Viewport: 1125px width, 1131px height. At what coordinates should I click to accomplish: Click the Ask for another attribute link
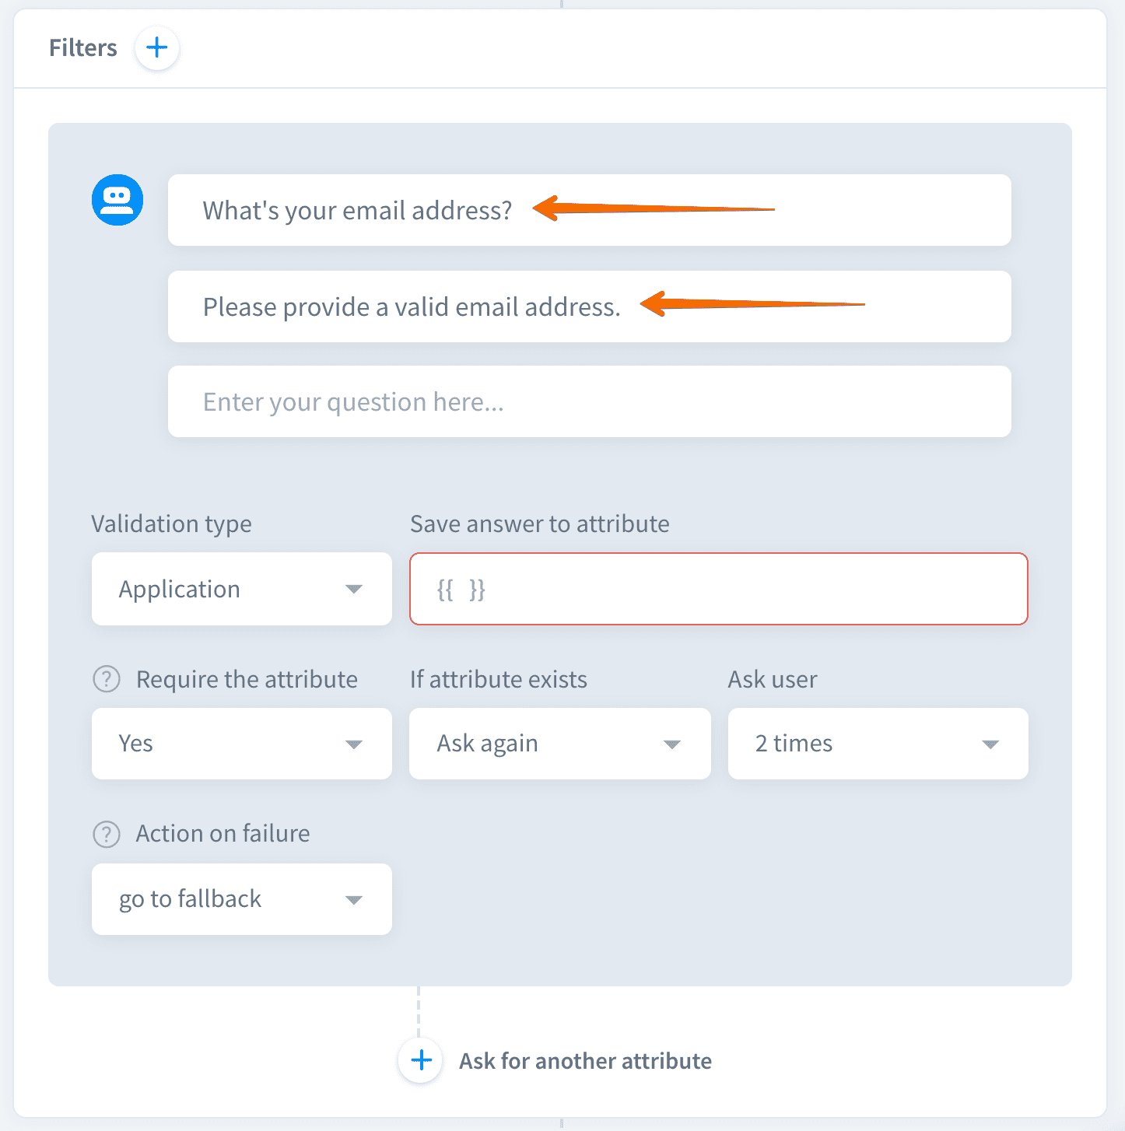tap(585, 1061)
